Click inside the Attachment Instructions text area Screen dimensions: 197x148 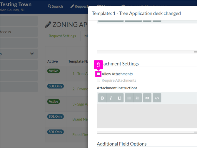tap(147, 116)
